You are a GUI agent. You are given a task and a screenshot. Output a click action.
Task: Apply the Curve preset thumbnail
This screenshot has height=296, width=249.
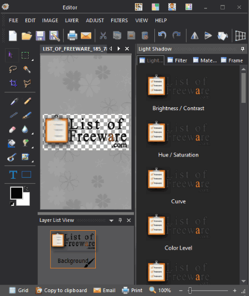click(x=178, y=180)
